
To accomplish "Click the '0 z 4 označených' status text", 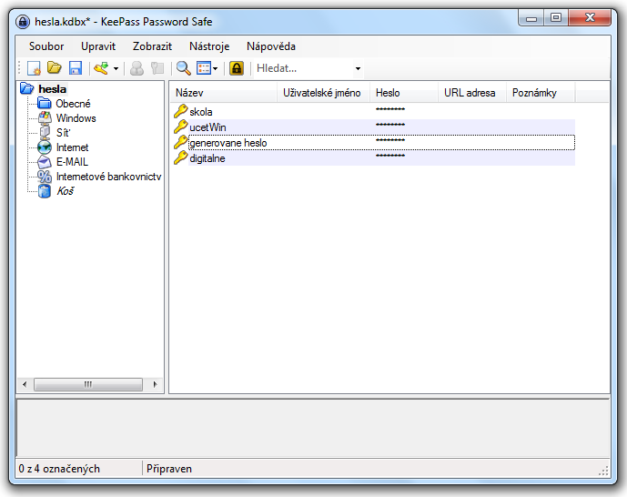I will [x=59, y=469].
